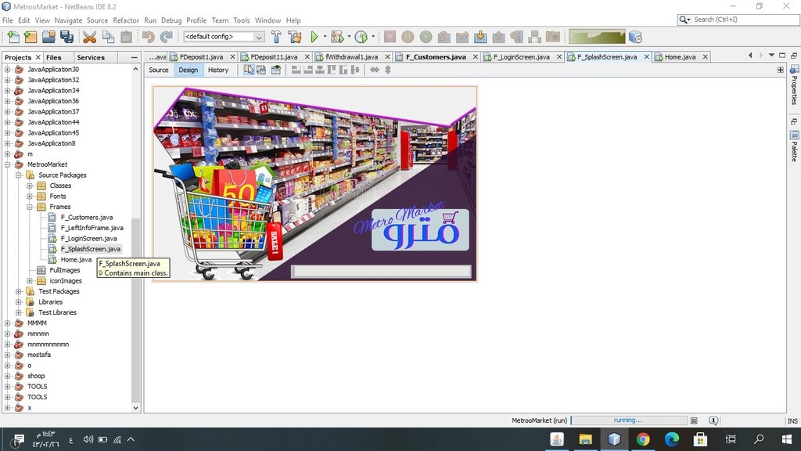The height and width of the screenshot is (451, 801).
Task: Expand the JavaApplication30 project node
Action: click(x=7, y=69)
